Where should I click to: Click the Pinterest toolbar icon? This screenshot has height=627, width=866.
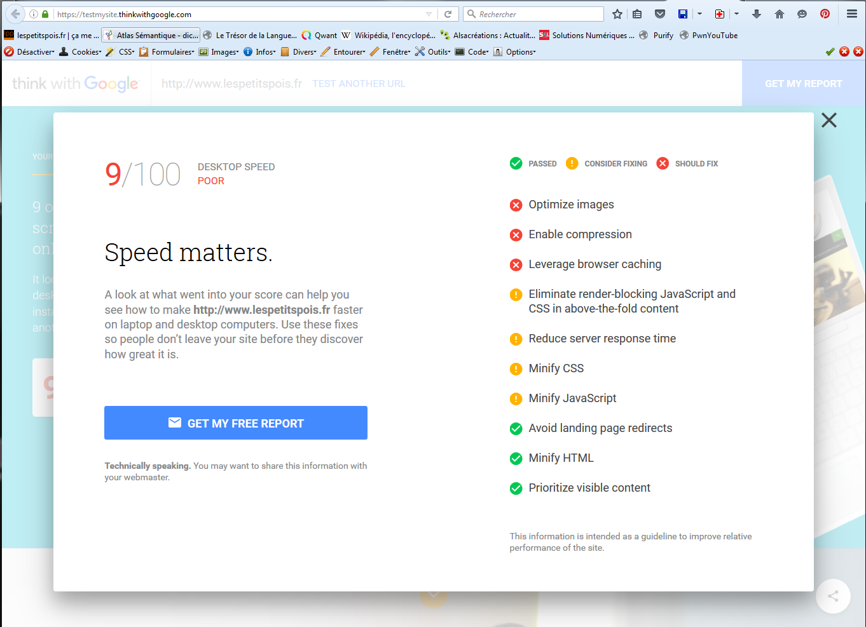(825, 14)
